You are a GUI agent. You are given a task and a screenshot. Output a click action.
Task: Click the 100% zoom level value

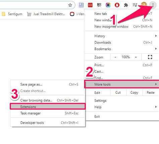tap(126, 57)
